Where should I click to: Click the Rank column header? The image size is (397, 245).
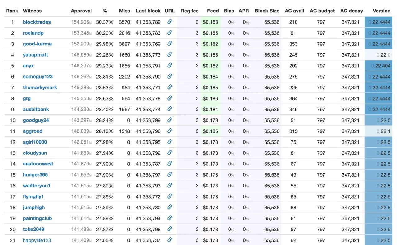pyautogui.click(x=12, y=11)
